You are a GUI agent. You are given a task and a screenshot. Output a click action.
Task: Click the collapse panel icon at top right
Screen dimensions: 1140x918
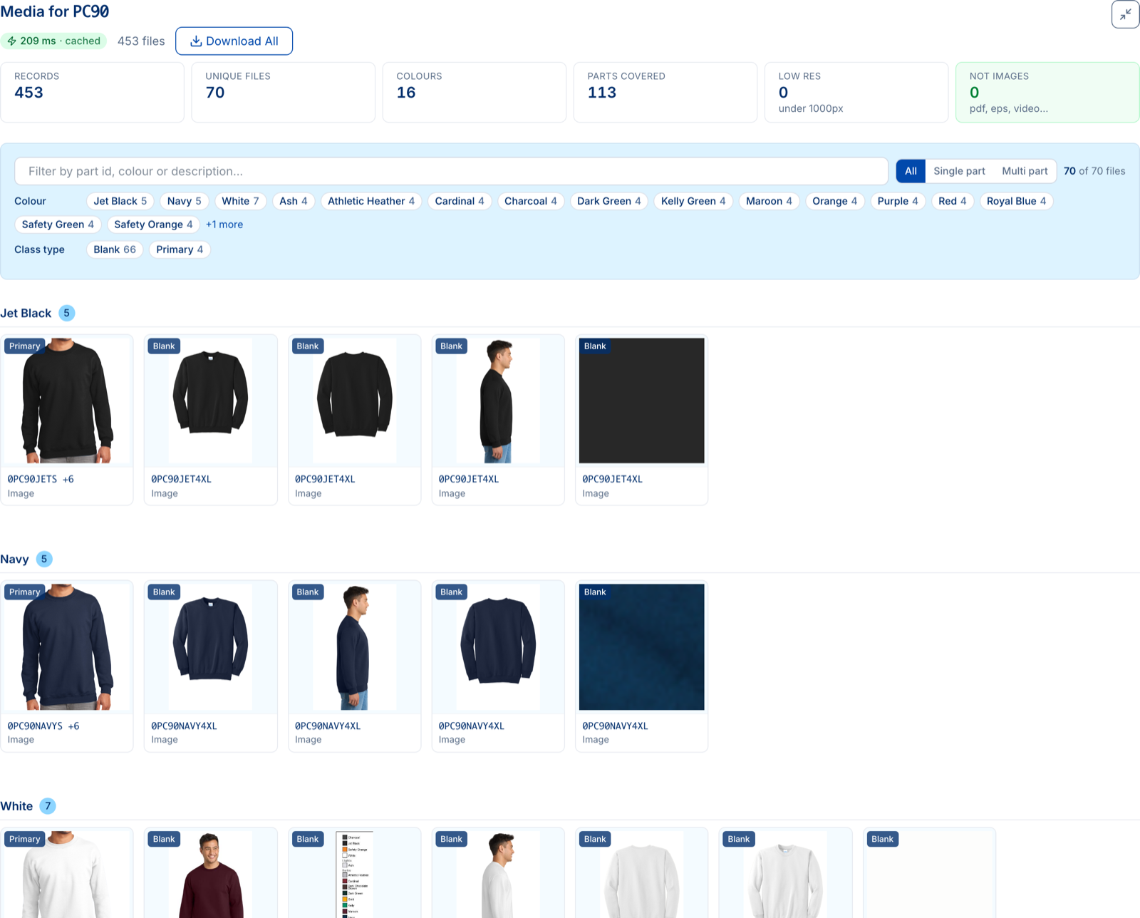point(1125,14)
